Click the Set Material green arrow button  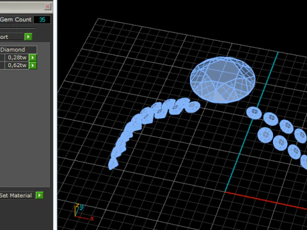(40, 195)
